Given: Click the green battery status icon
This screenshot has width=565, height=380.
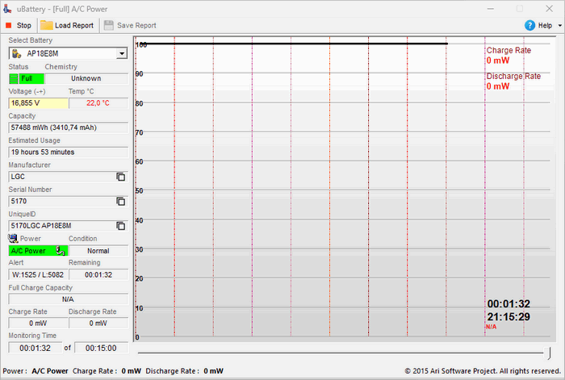Looking at the screenshot, I should tap(14, 79).
